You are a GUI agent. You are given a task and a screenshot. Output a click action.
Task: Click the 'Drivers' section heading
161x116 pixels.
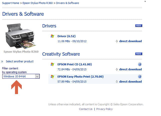click(x=49, y=26)
